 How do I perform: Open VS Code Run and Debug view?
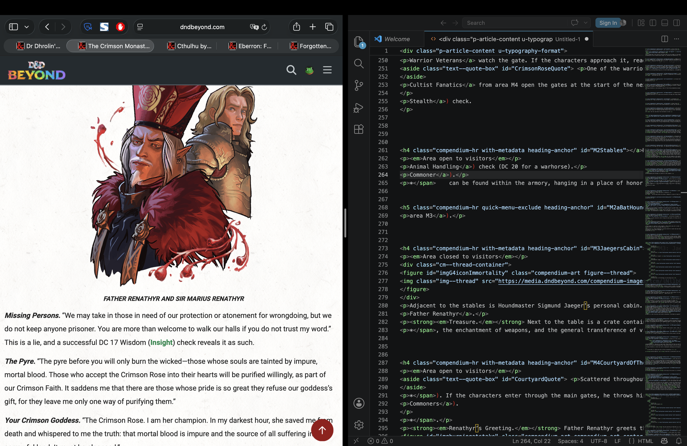click(359, 107)
